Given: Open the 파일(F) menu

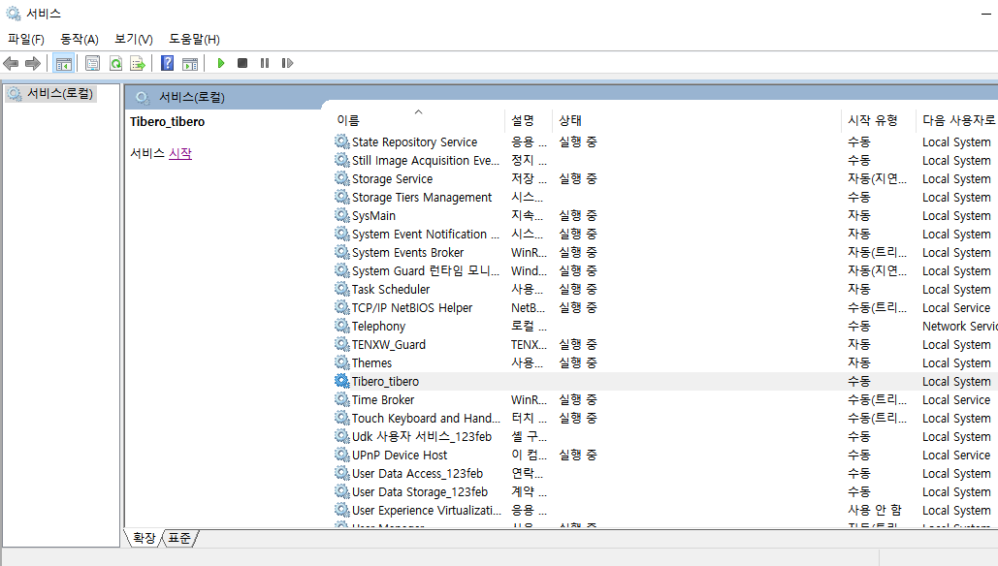Looking at the screenshot, I should coord(25,39).
